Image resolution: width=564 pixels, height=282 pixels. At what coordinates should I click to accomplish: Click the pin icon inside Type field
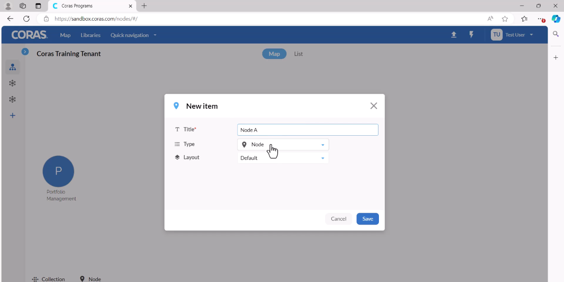[x=244, y=145]
